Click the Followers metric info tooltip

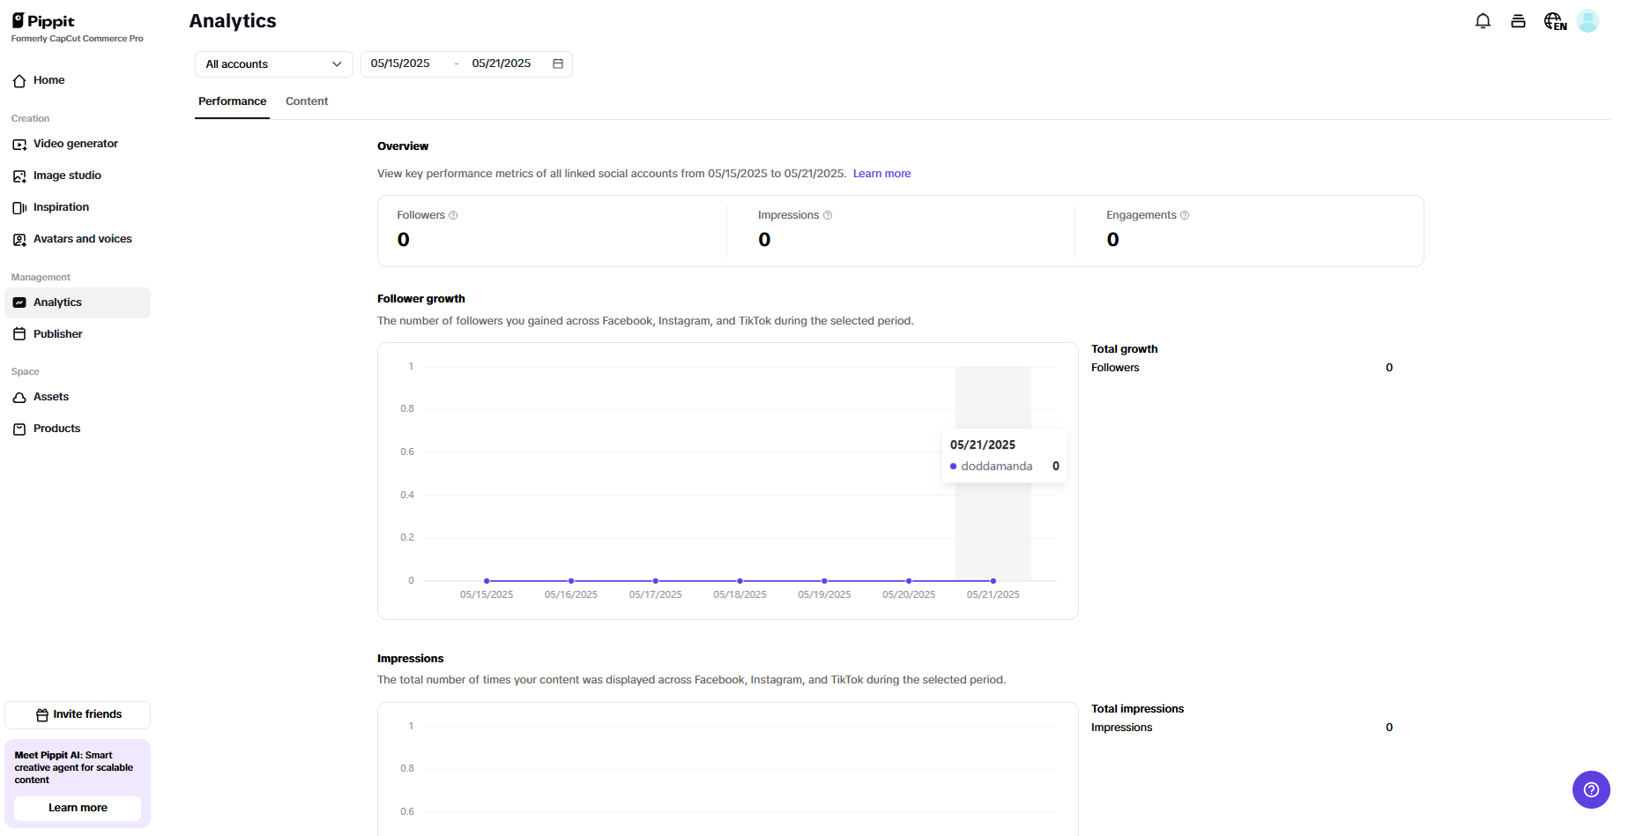point(454,214)
